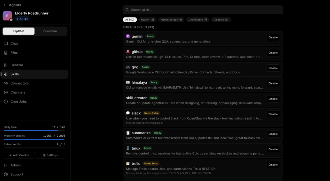
Task: Click the Monthly credits progress bar
Action: coord(35,139)
